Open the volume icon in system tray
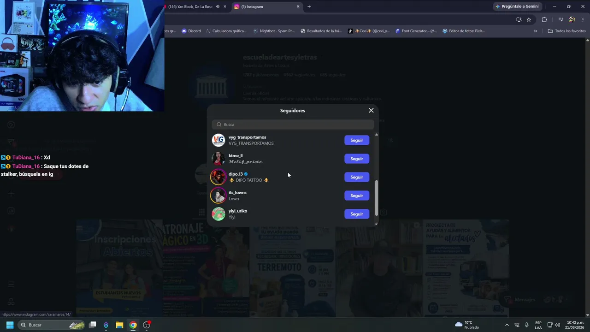590x332 pixels. 557,325
